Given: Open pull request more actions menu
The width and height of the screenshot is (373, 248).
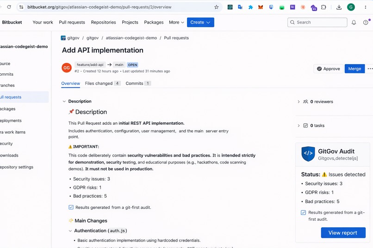Looking at the screenshot, I should click(x=370, y=69).
